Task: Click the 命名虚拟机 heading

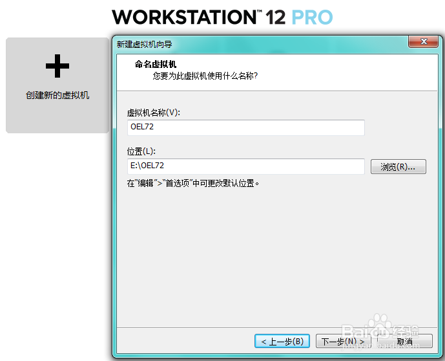Action: pos(156,64)
